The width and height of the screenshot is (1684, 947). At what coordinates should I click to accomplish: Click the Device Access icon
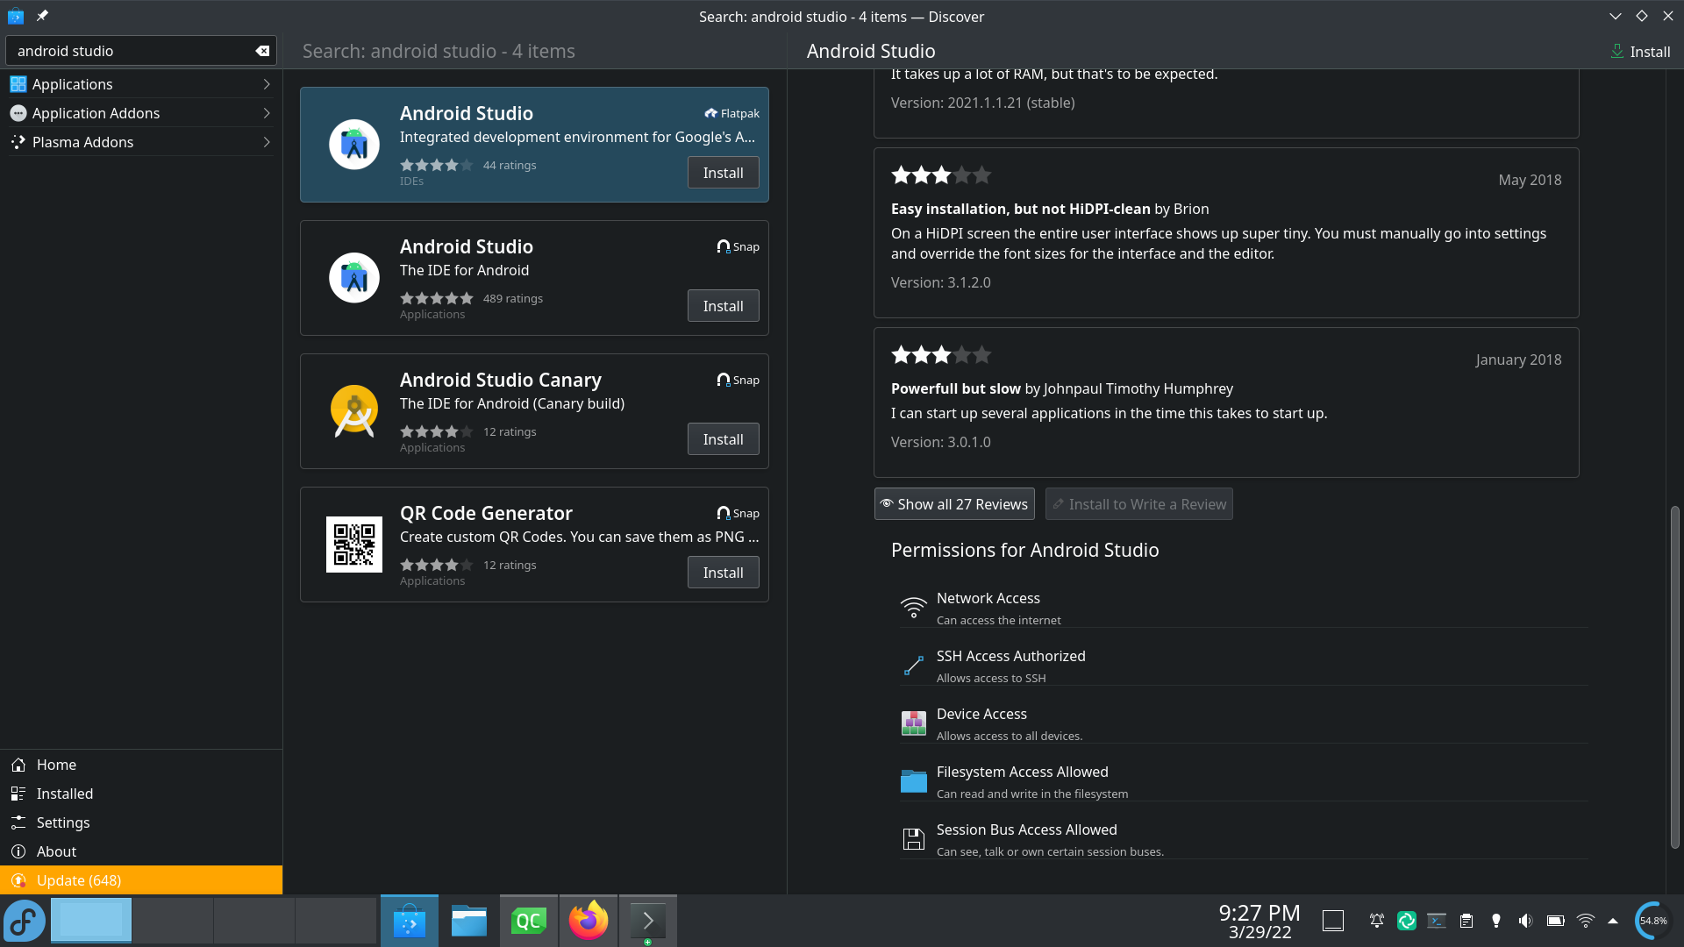pyautogui.click(x=913, y=723)
